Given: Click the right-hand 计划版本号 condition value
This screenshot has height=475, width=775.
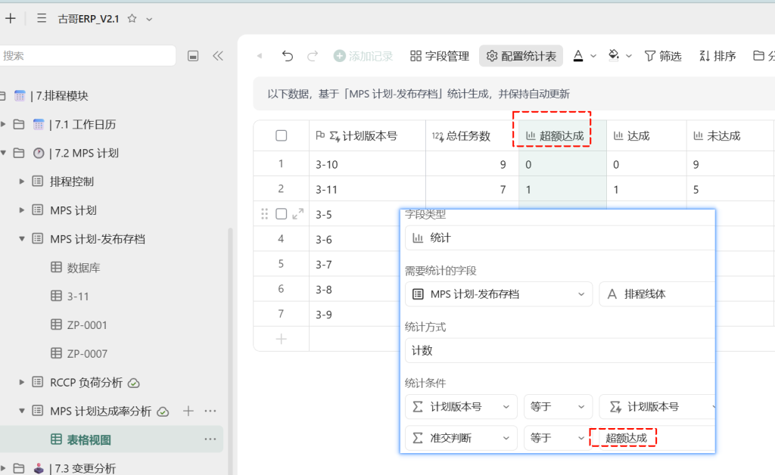Looking at the screenshot, I should (657, 407).
